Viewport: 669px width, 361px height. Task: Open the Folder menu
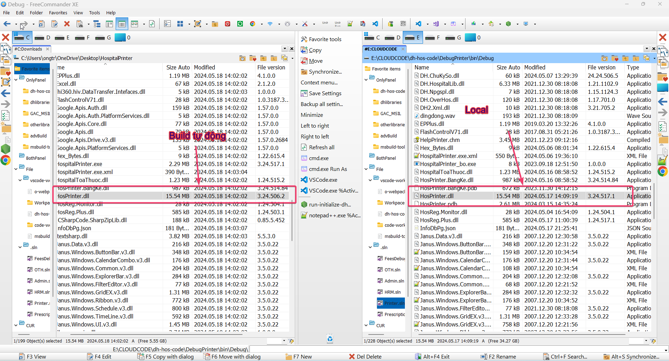[36, 13]
